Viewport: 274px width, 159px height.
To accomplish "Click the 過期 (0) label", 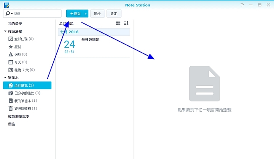I will pos(21,54).
